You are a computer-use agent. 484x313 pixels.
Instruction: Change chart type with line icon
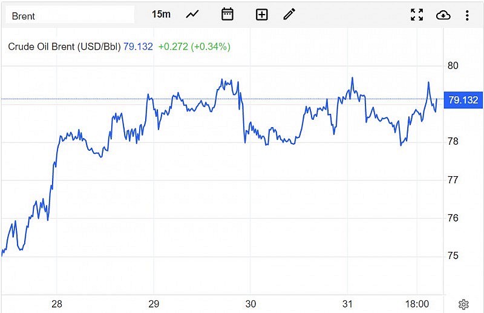coord(192,14)
